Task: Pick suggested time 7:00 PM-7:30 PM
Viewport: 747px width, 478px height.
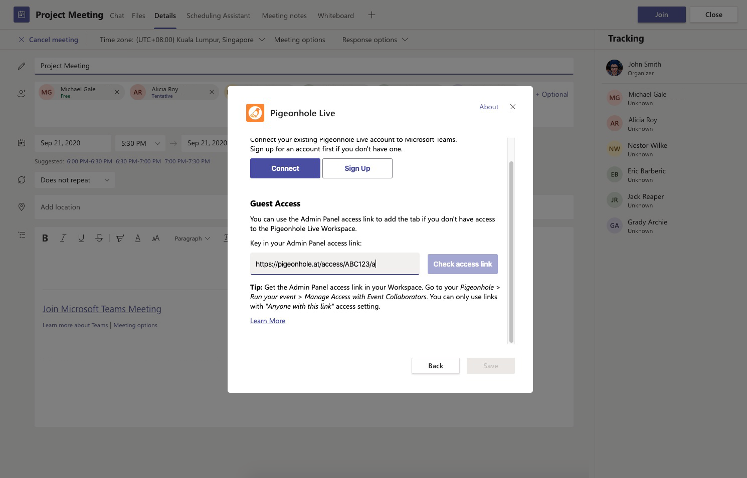Action: click(x=188, y=161)
